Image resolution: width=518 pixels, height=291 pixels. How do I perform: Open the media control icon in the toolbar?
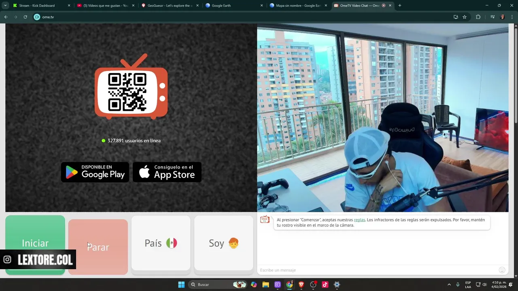493,17
